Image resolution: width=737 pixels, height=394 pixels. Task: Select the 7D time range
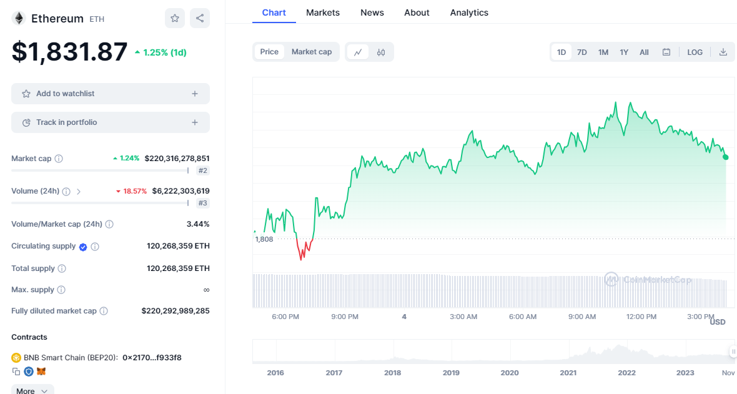(x=581, y=52)
